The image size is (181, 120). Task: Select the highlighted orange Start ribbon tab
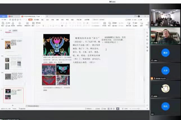pyautogui.click(x=30, y=20)
